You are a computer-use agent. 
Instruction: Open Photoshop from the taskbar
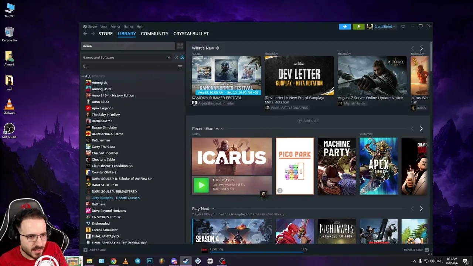(150, 261)
